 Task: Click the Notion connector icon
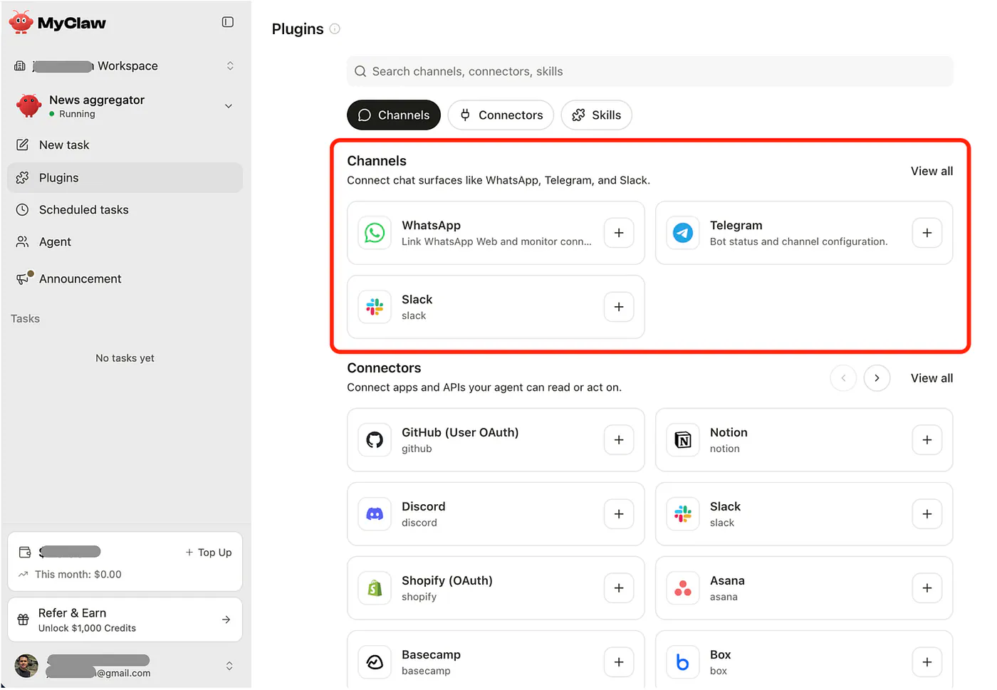(683, 440)
